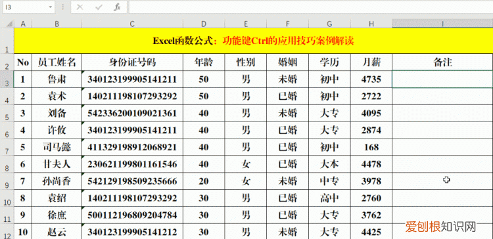Viewport: 493px width, 239px height.
Task: Click 高中 education cell in 袁绍 row
Action: coord(329,198)
